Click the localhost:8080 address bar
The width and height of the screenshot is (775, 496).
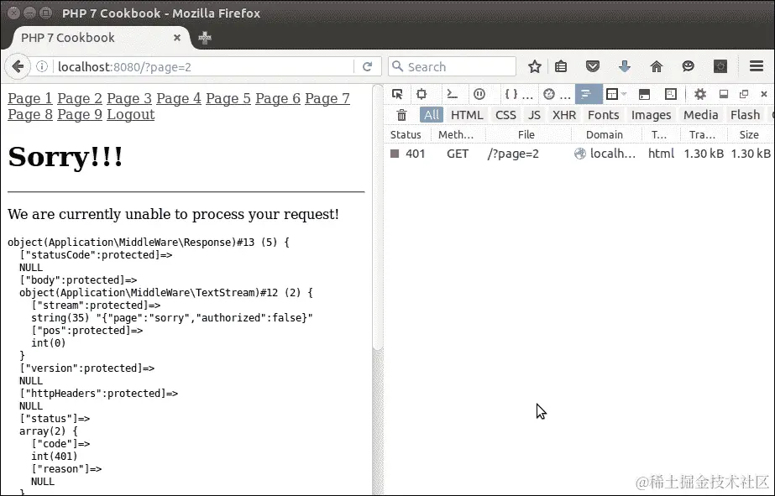[x=202, y=66]
